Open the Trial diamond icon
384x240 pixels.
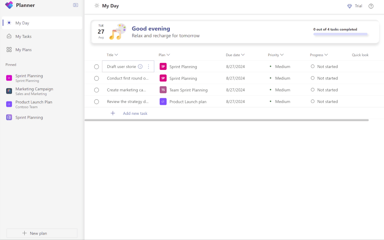tap(349, 6)
